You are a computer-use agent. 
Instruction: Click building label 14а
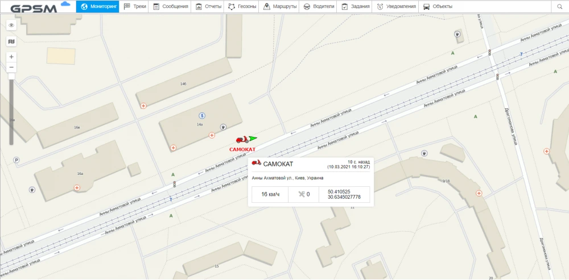coord(200,124)
